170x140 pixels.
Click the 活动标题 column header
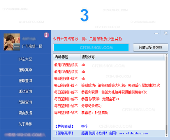click(x=67, y=57)
